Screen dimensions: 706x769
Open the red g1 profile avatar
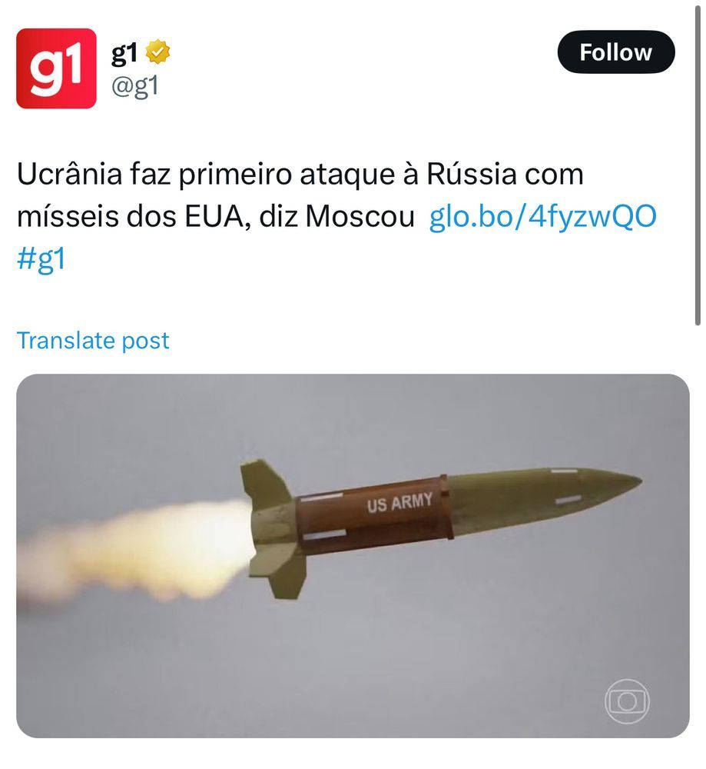click(56, 68)
